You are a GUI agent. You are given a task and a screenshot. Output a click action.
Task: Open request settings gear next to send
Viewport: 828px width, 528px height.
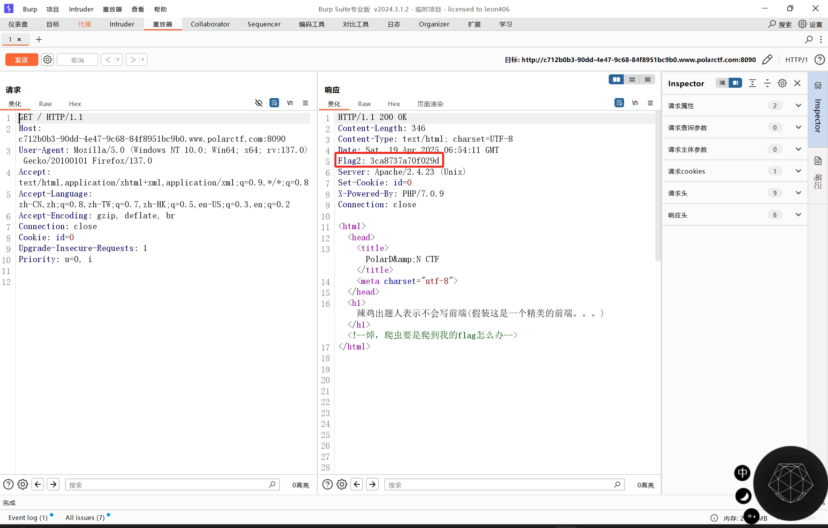[x=48, y=60]
